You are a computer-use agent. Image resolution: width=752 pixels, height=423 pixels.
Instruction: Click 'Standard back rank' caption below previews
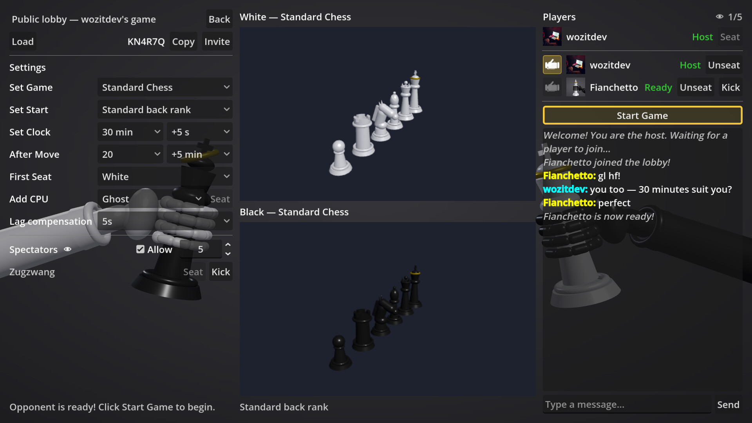click(284, 407)
